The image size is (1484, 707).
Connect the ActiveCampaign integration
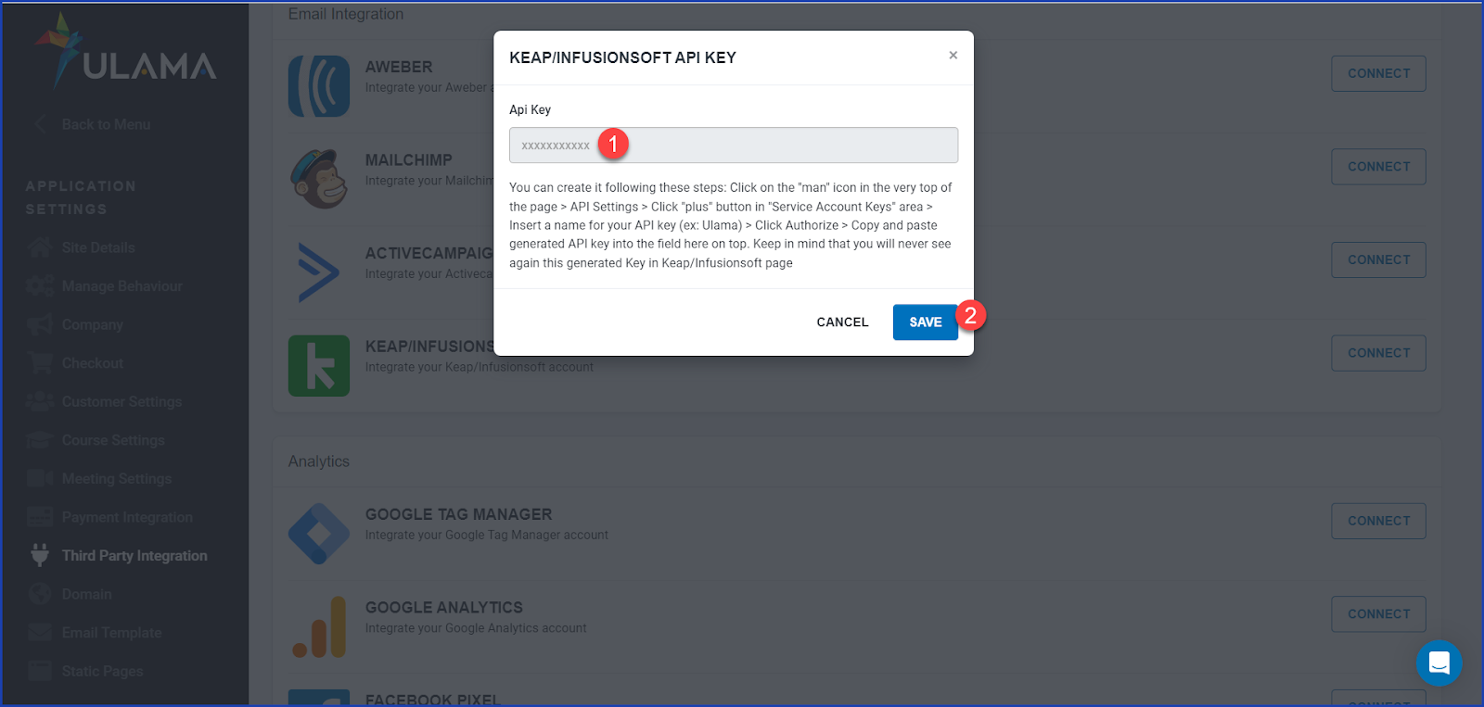pos(1378,259)
